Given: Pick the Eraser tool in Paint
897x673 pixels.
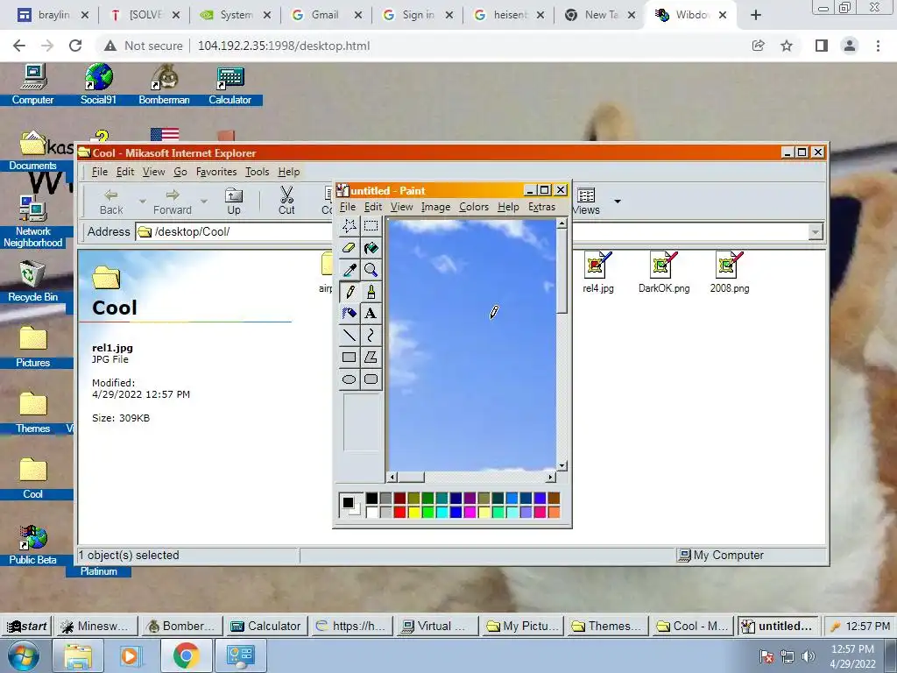Looking at the screenshot, I should coord(349,248).
